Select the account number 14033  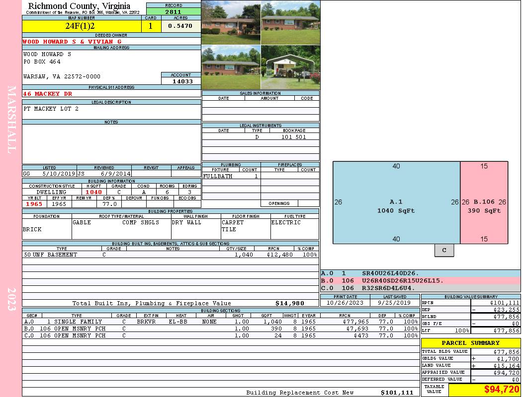coord(181,81)
